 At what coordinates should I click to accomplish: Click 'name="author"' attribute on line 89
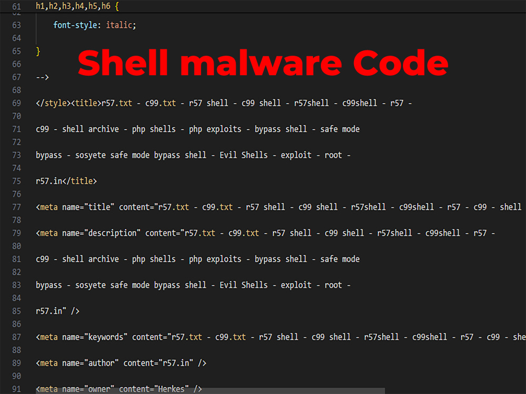(x=90, y=363)
